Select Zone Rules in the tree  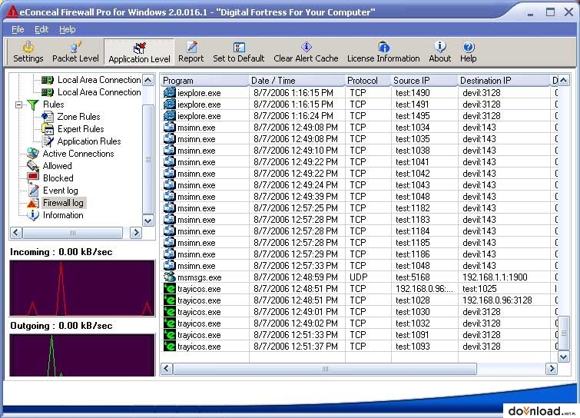tap(78, 117)
